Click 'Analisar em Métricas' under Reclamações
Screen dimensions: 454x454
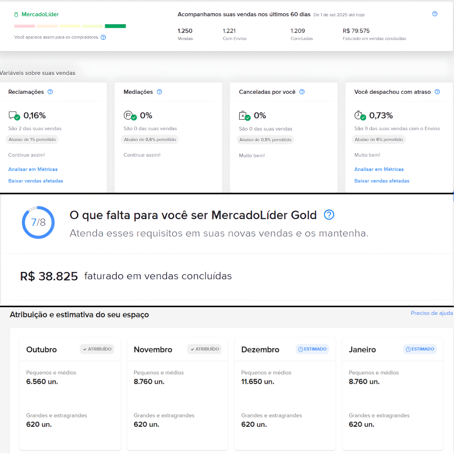click(33, 169)
